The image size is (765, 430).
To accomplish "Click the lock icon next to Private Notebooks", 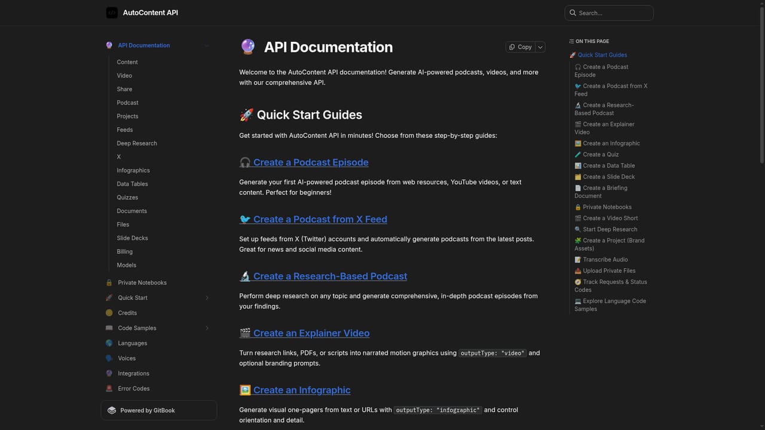I will coord(109,282).
